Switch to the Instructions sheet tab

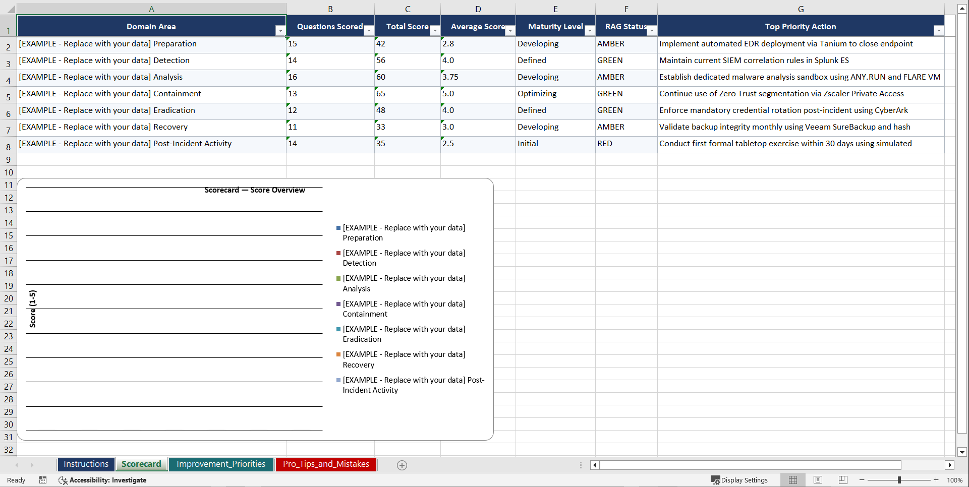tap(86, 464)
